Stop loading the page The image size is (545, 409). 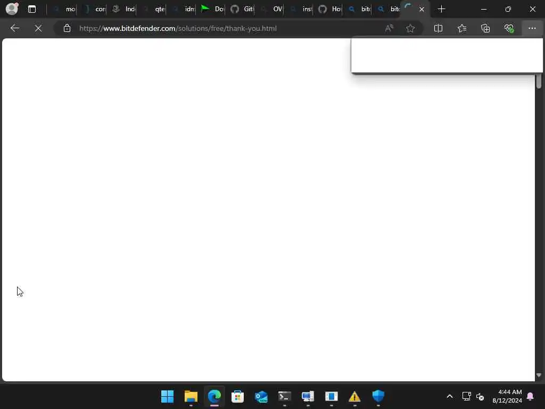(38, 28)
